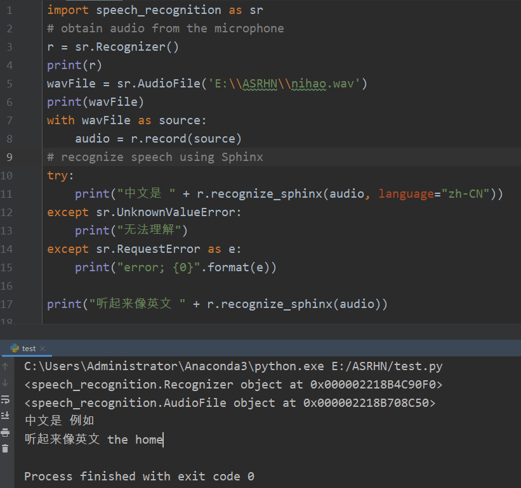Click line number 9 in the gutter
Screen dimensions: 521x488
[9, 157]
